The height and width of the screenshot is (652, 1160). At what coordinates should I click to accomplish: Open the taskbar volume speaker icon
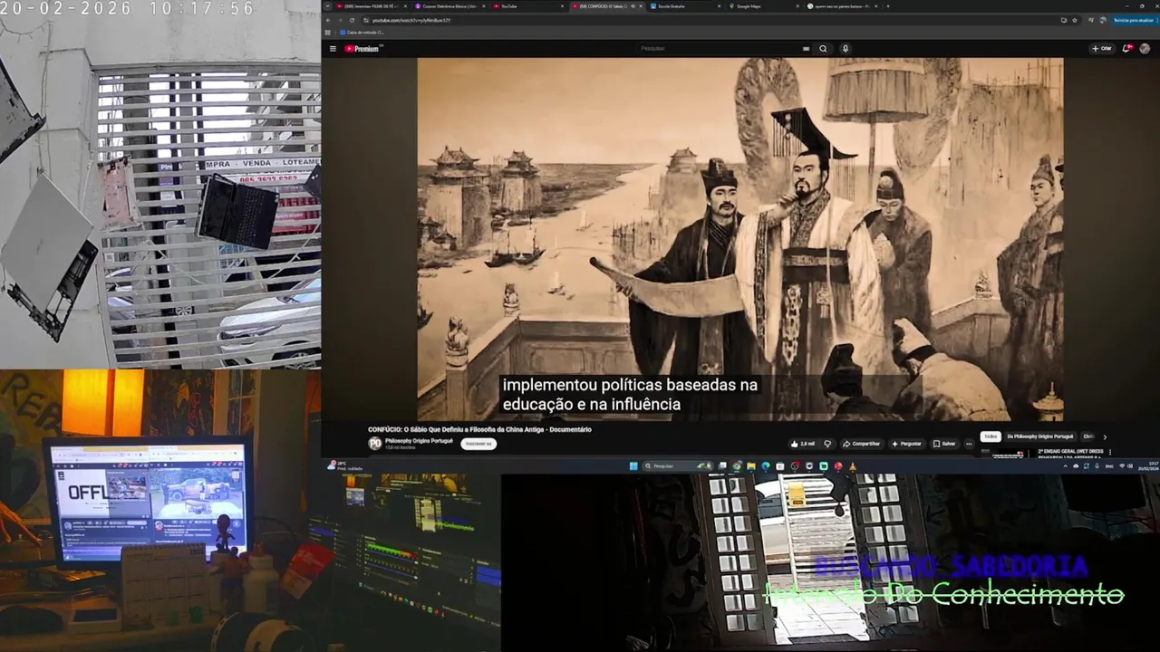click(x=1131, y=465)
